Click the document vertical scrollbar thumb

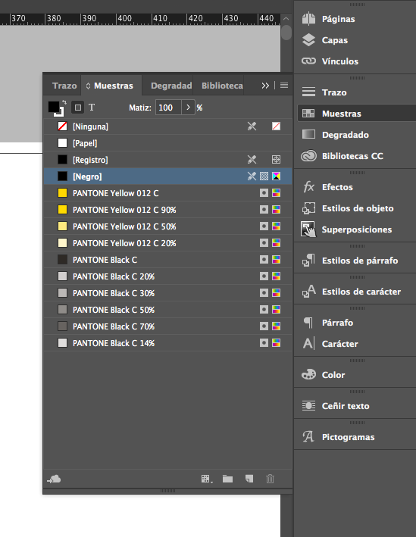(286, 33)
